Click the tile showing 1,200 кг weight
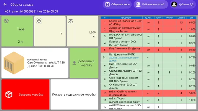Image resolution: width=198 pixels, height=111 pixels. point(82,31)
